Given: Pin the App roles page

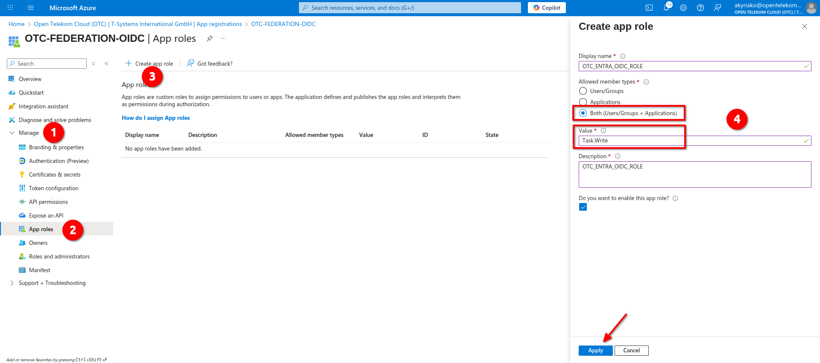Looking at the screenshot, I should click(x=209, y=38).
